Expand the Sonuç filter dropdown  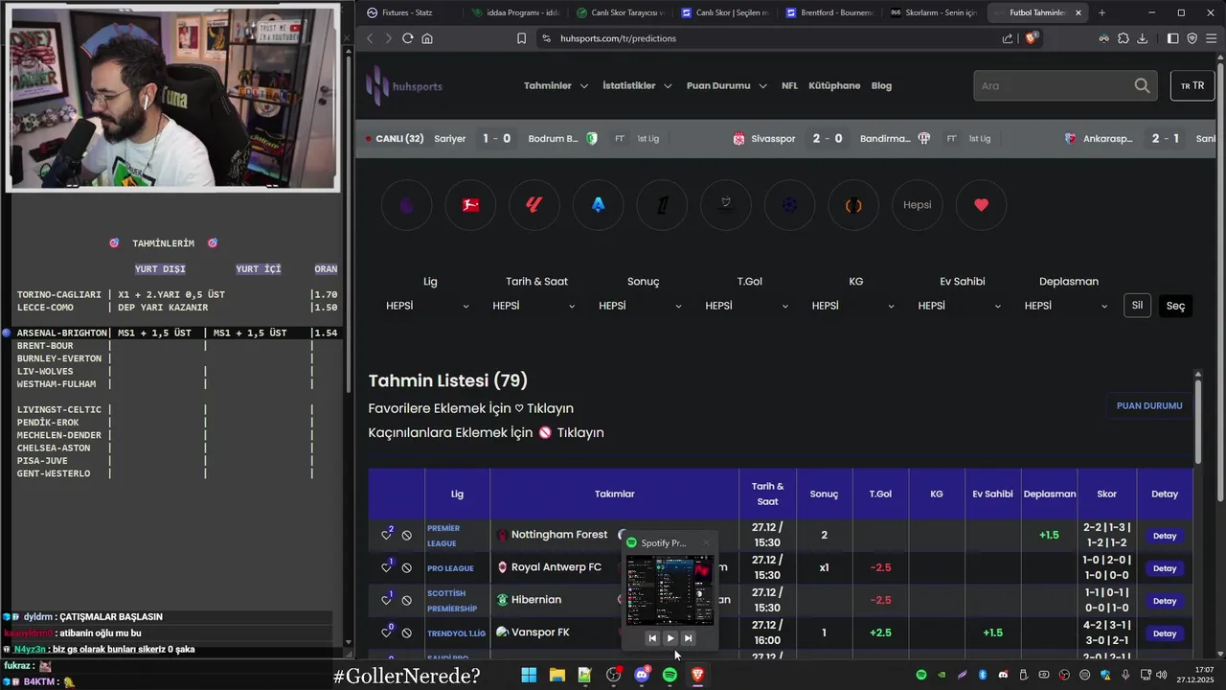click(641, 306)
